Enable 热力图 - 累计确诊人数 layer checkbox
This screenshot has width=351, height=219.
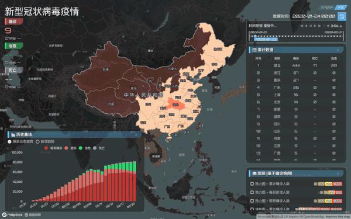pos(252,184)
